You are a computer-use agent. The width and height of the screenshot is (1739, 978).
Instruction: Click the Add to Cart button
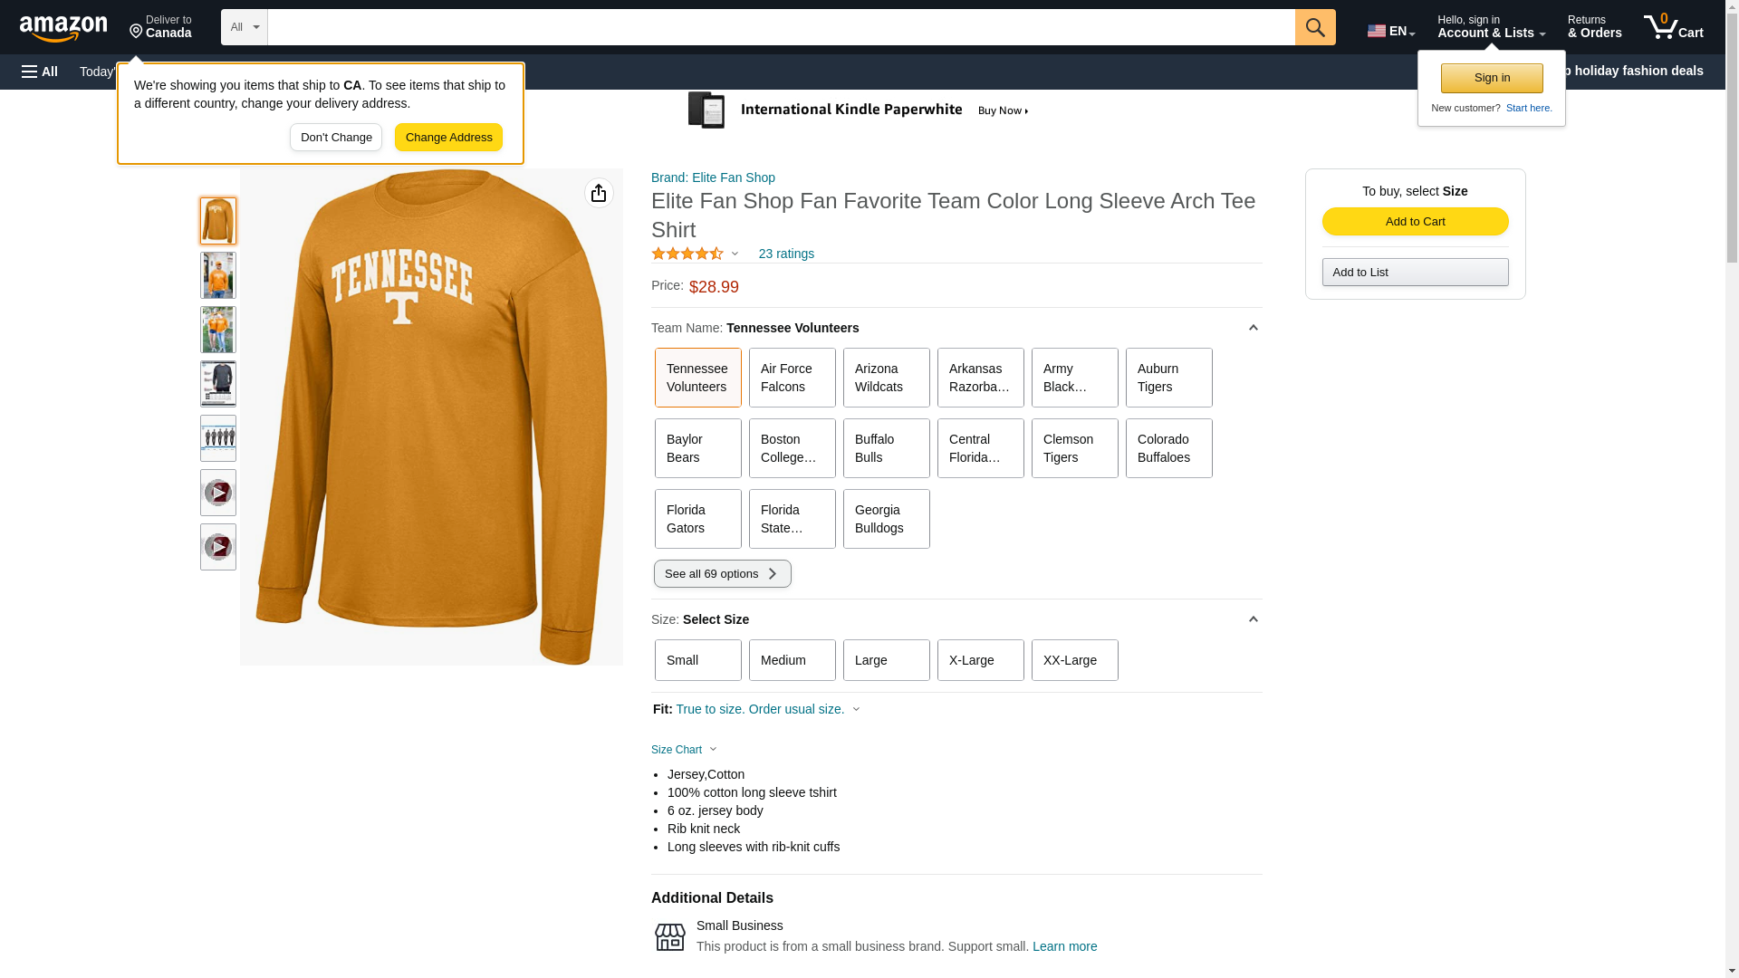click(x=1415, y=222)
